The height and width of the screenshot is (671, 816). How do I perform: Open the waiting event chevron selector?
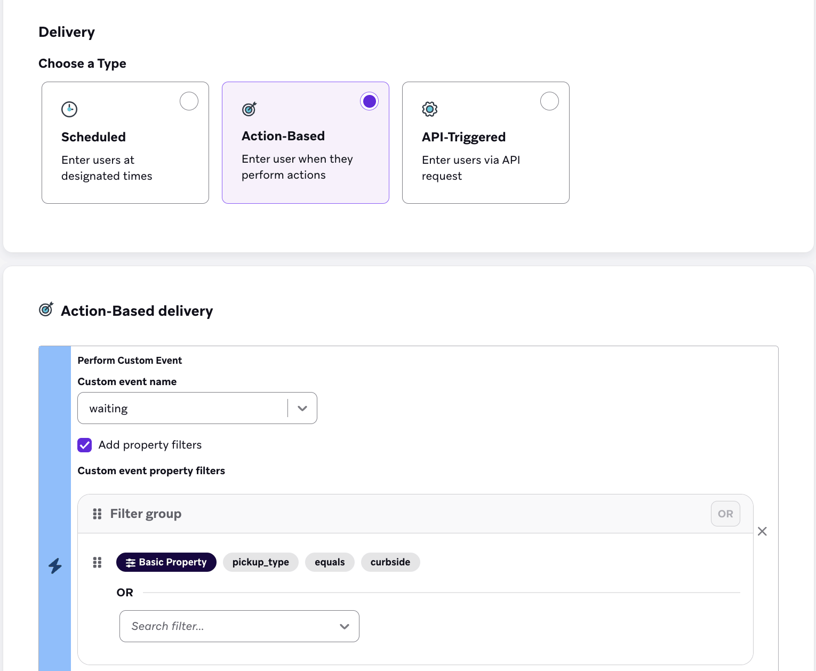tap(302, 408)
